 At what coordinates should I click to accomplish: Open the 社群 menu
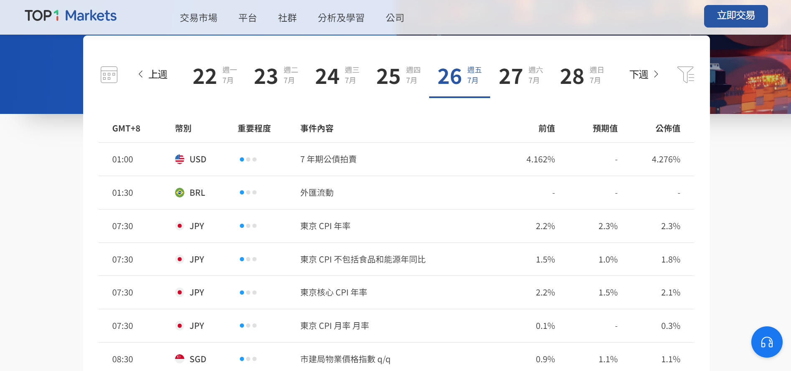[287, 18]
